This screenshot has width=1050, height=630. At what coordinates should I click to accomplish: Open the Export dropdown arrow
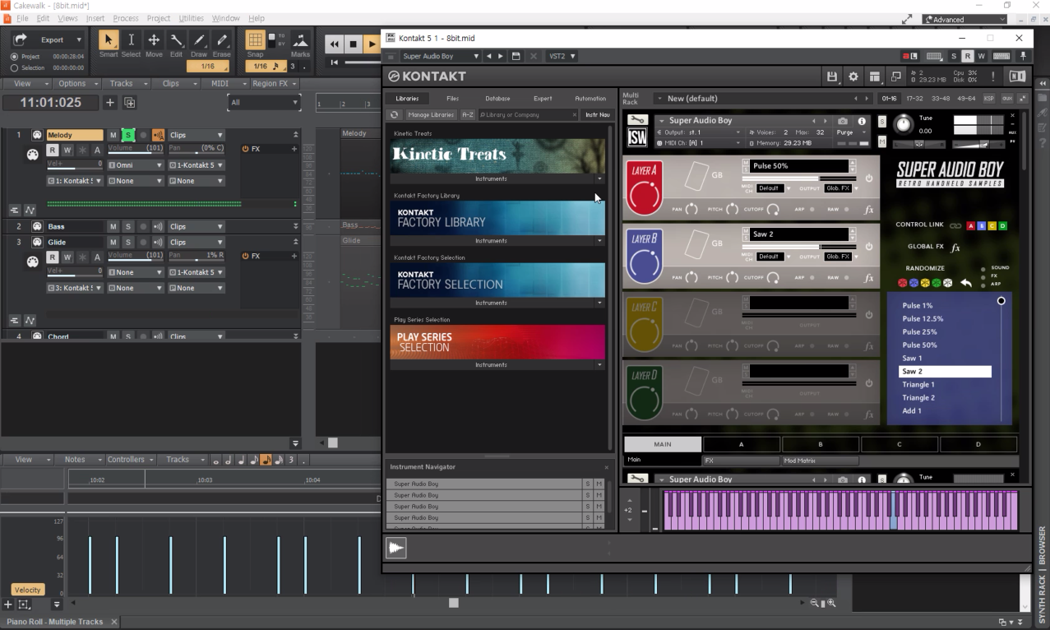click(x=79, y=39)
